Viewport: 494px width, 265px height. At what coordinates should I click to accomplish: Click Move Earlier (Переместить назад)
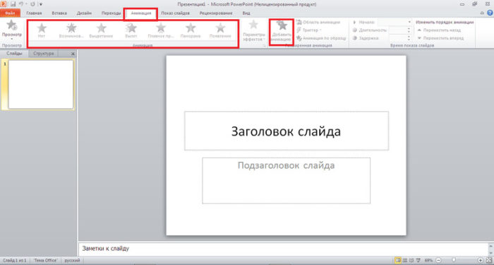439,30
